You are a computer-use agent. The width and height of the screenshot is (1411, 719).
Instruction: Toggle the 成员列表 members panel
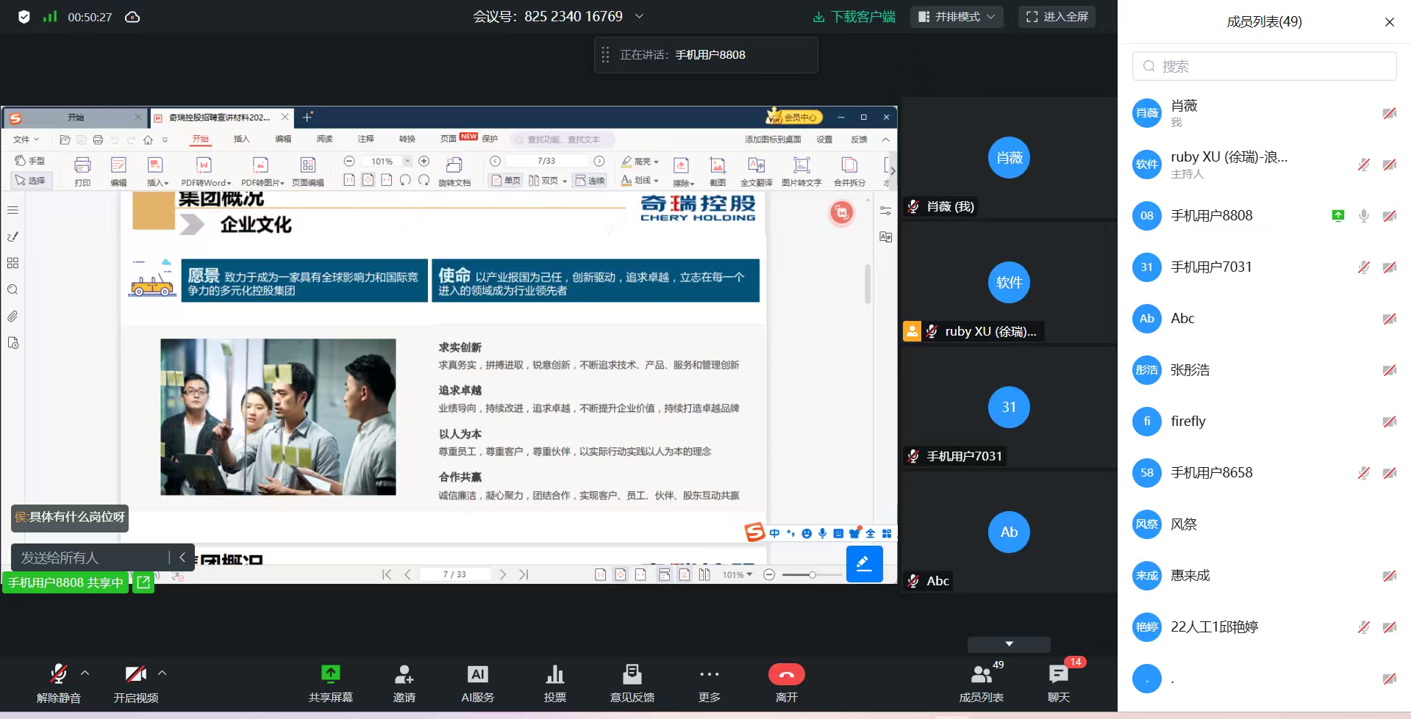coord(981,674)
